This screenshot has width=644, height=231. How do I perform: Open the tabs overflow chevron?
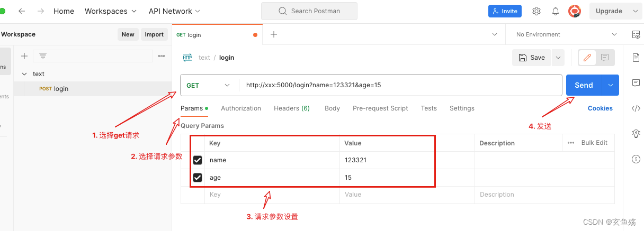(x=495, y=34)
